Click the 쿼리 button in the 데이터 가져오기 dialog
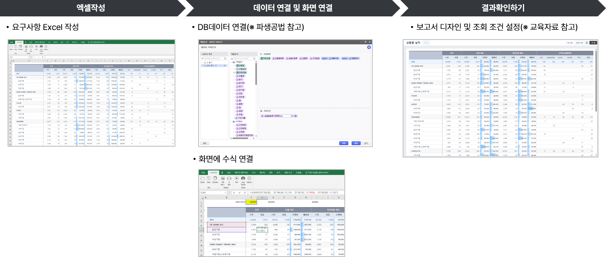This screenshot has height=257, width=606. 204,143
